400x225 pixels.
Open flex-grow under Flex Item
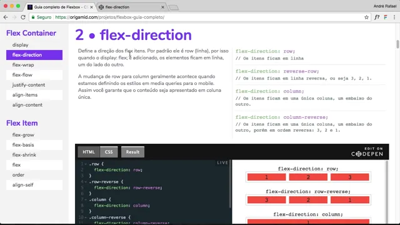(34, 135)
